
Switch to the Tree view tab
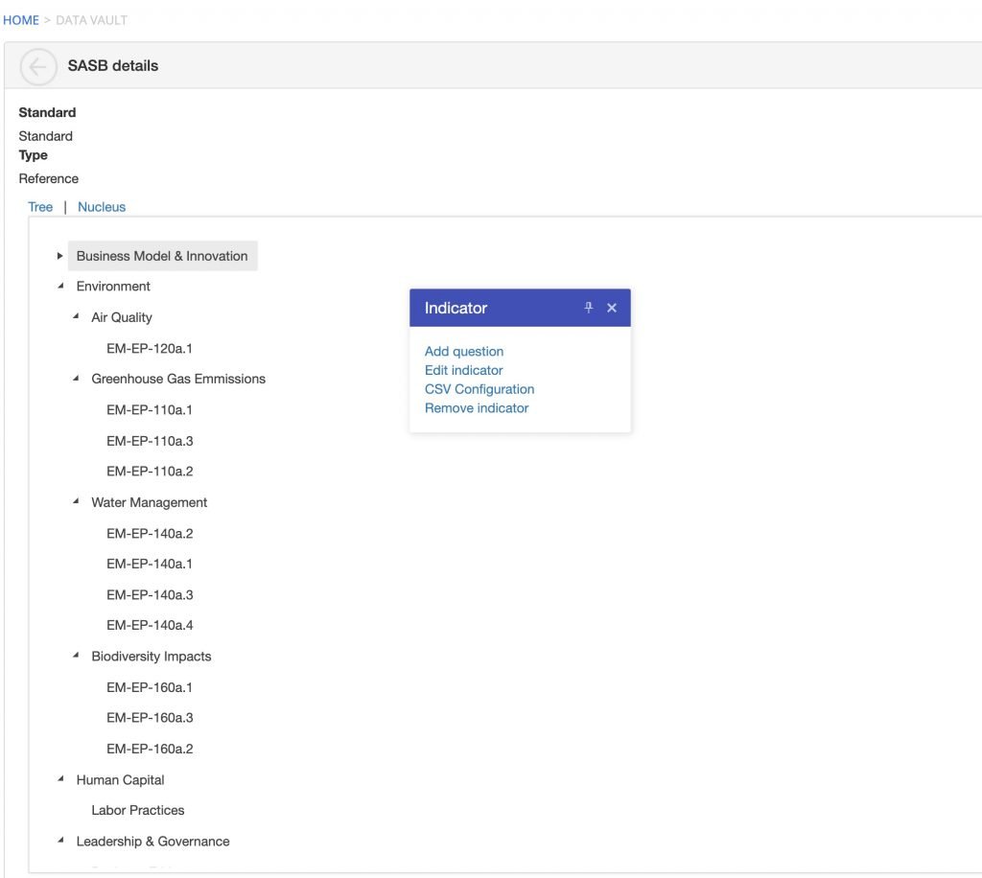coord(40,207)
